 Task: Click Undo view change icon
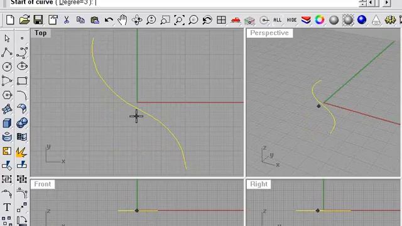[x=207, y=20]
